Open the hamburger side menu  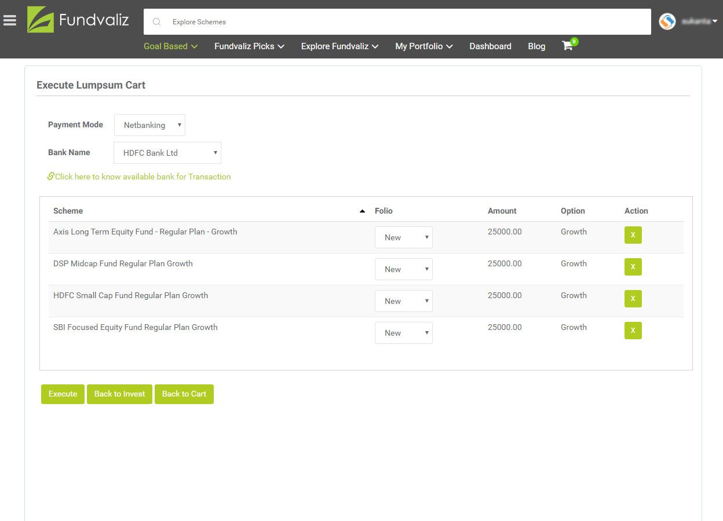(x=10, y=21)
